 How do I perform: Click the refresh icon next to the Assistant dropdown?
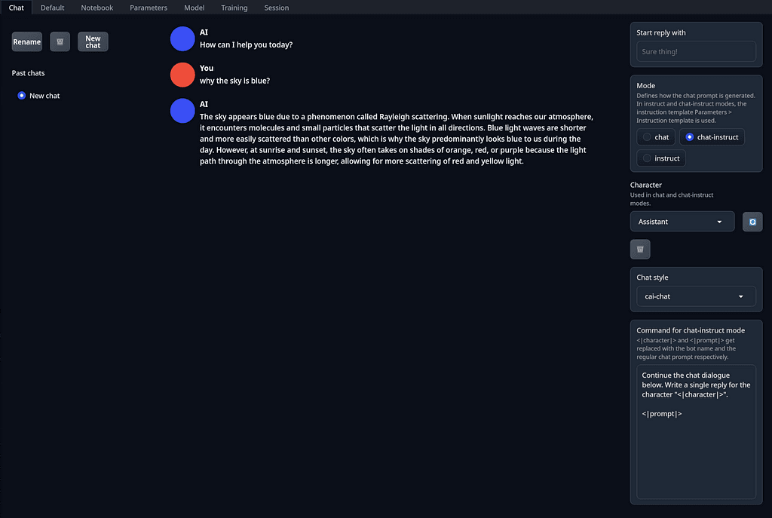752,222
